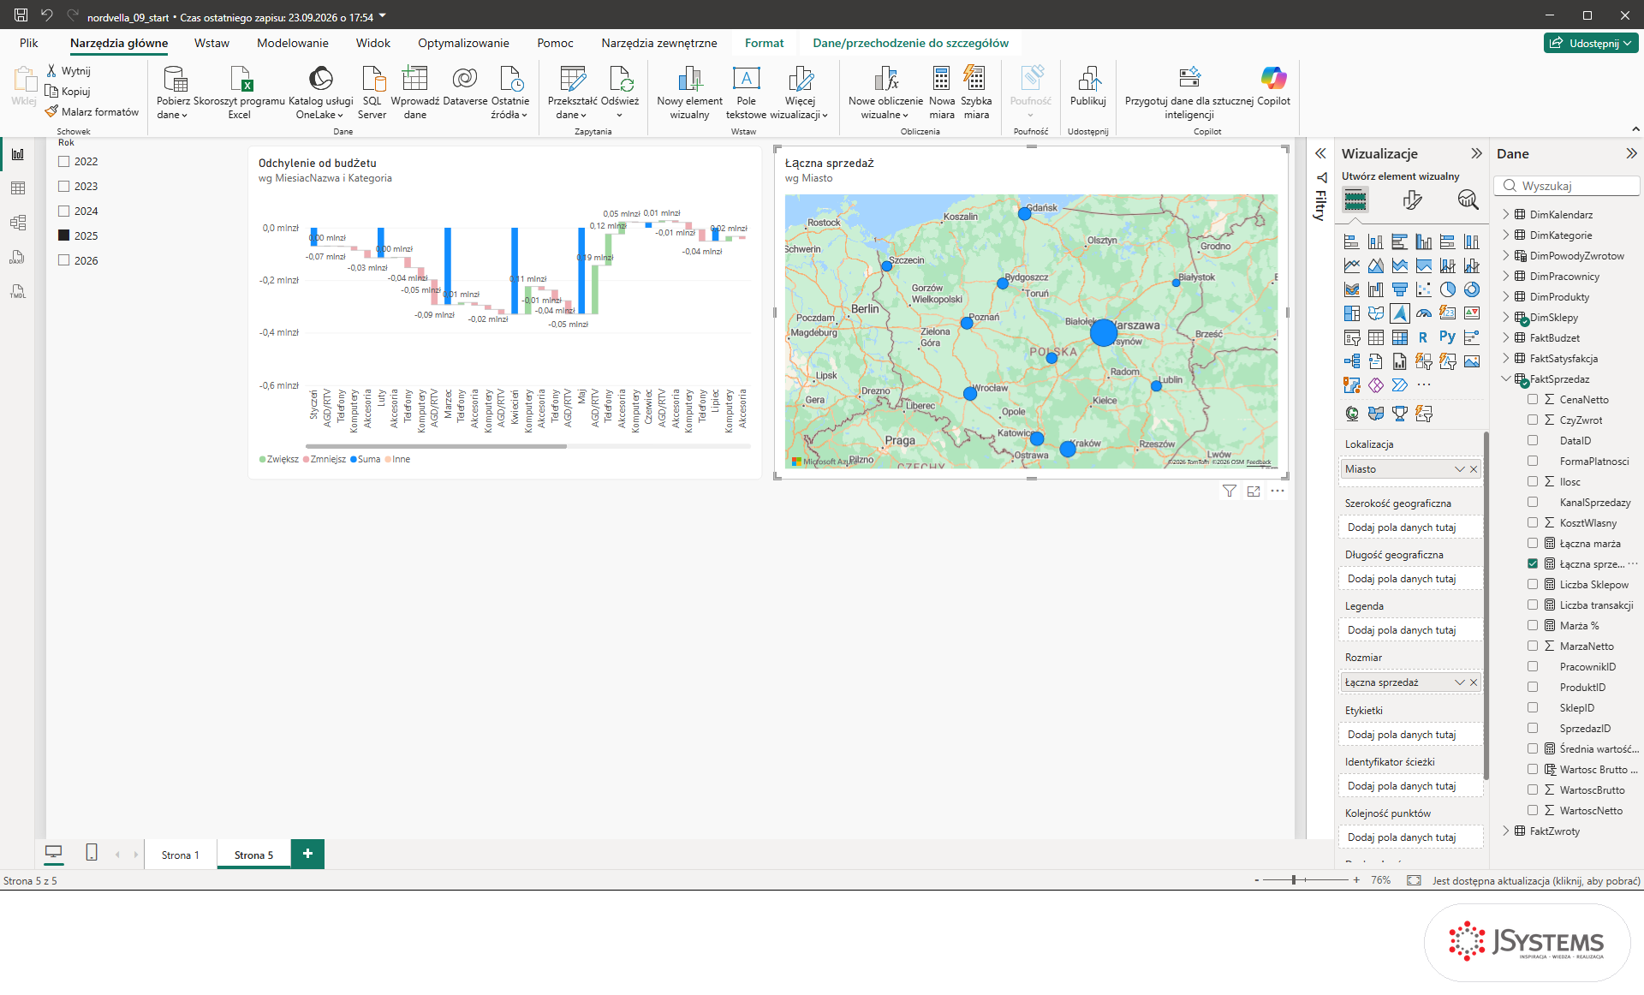
Task: Click the update available notification link
Action: point(1536,880)
